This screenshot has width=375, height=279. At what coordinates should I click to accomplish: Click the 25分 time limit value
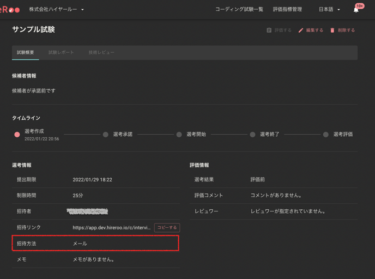pos(78,196)
